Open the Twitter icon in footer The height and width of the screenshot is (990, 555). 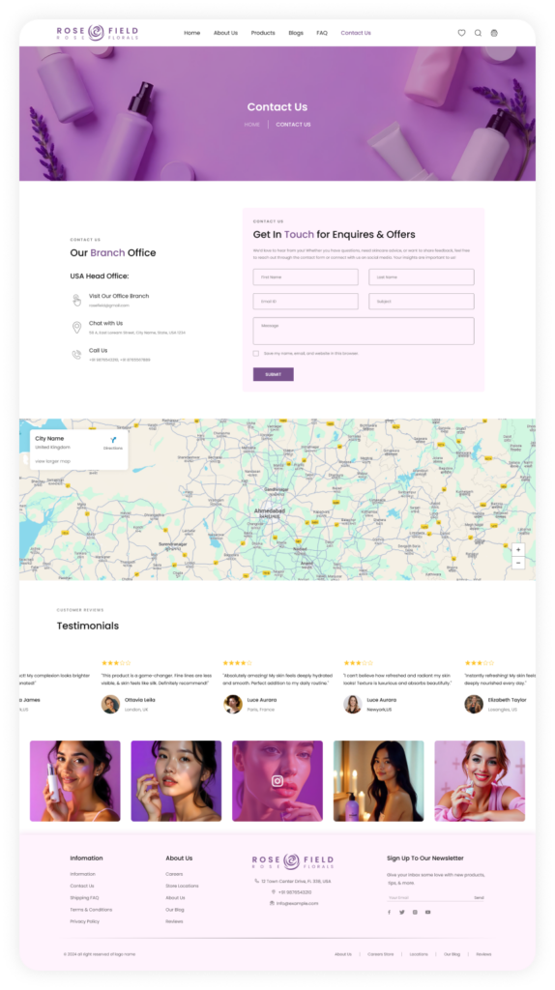[x=401, y=913]
